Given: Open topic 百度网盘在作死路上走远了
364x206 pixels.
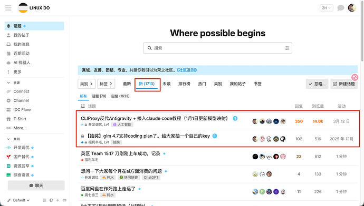Looking at the screenshot, I should coord(108,189).
